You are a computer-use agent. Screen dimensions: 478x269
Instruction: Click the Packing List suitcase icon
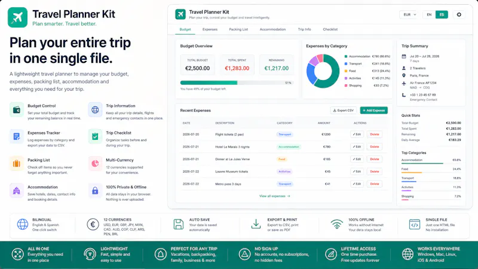click(x=17, y=164)
